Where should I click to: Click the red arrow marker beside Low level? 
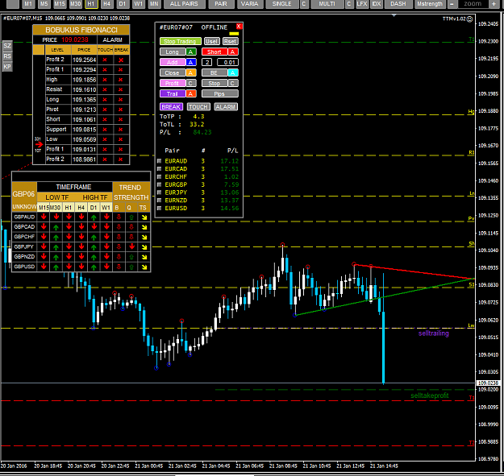point(39,144)
